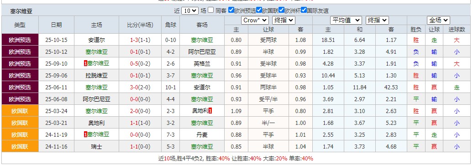This screenshot has width=473, height=165.
Task: Click the 欧国联 label in the 24-11-16 row
Action: [x=20, y=147]
